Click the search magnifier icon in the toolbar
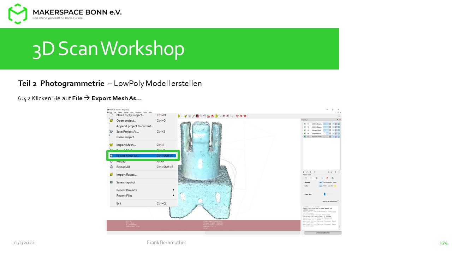This screenshot has width=452, height=254. 339,116
